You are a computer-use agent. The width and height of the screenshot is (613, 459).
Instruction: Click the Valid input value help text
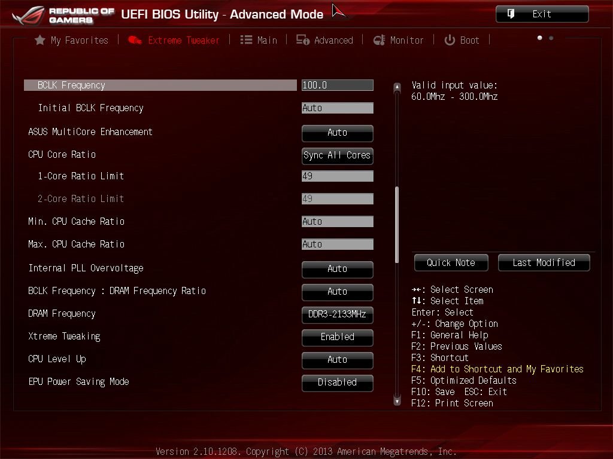point(455,91)
